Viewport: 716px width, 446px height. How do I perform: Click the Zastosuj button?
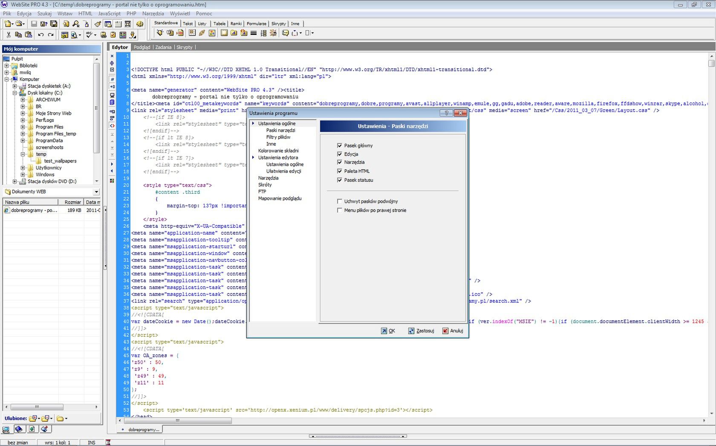point(421,331)
